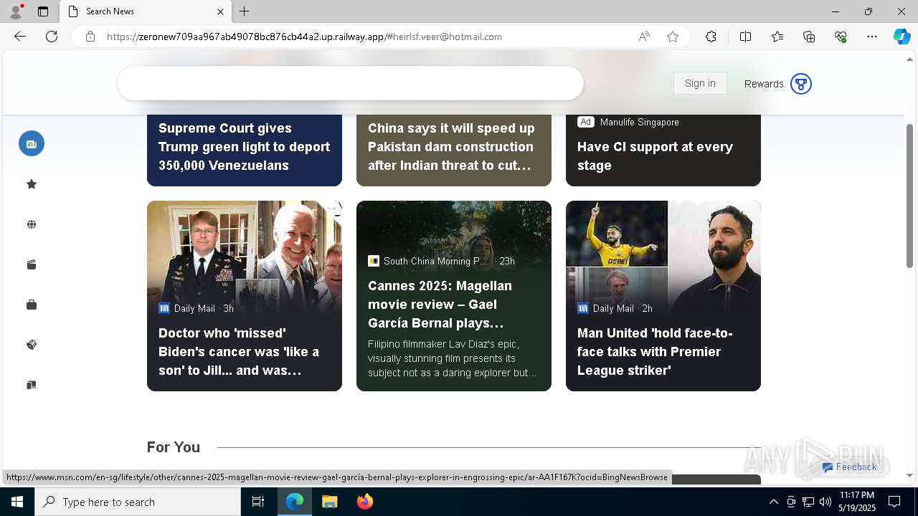
Task: Click the page vertical scrollbar thumb
Action: point(910,196)
